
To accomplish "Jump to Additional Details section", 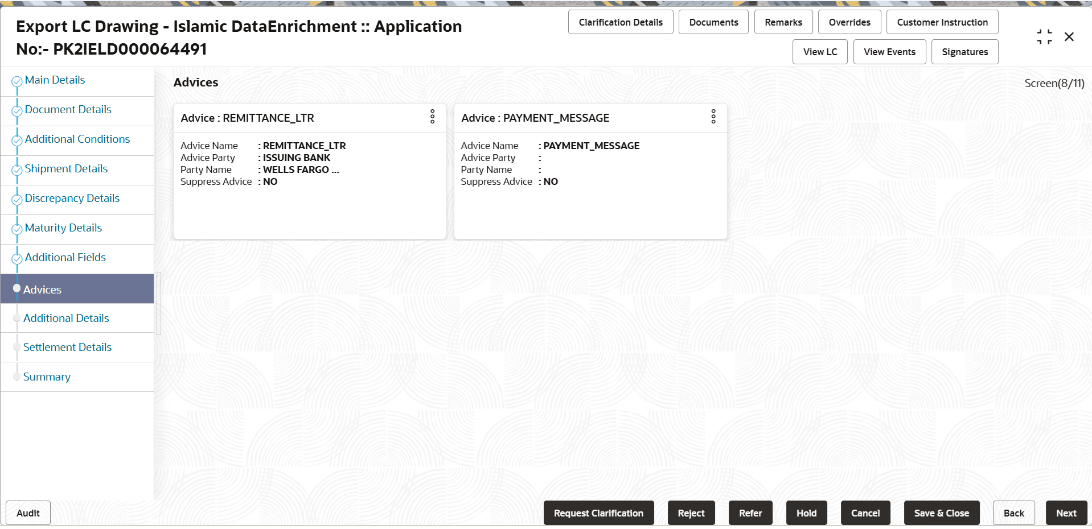I will 66,319.
